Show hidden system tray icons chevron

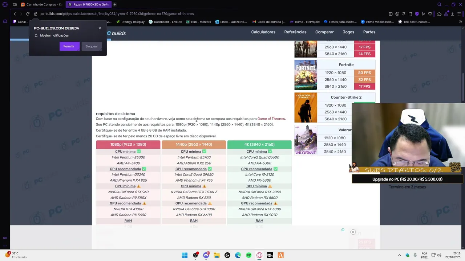click(x=400, y=255)
